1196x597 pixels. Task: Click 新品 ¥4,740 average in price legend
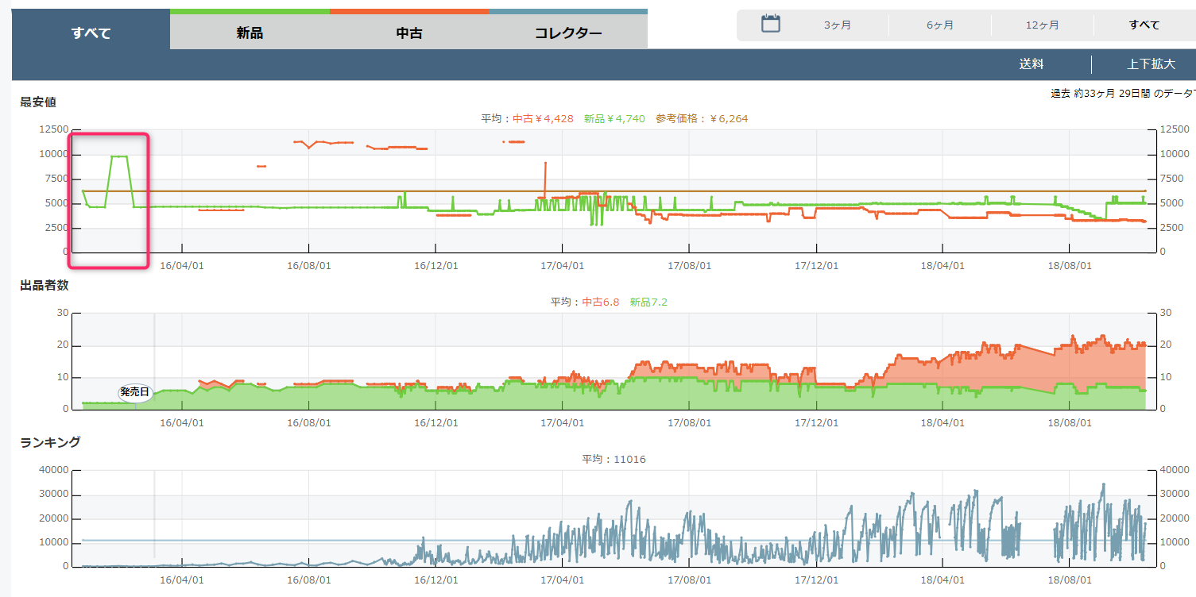pyautogui.click(x=613, y=119)
